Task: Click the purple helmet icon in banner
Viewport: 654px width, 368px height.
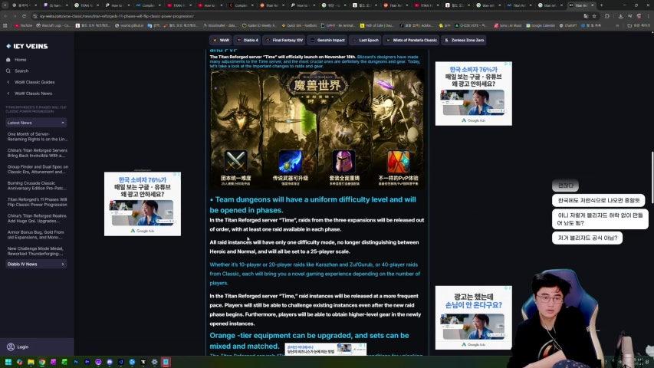Action: pyautogui.click(x=344, y=162)
